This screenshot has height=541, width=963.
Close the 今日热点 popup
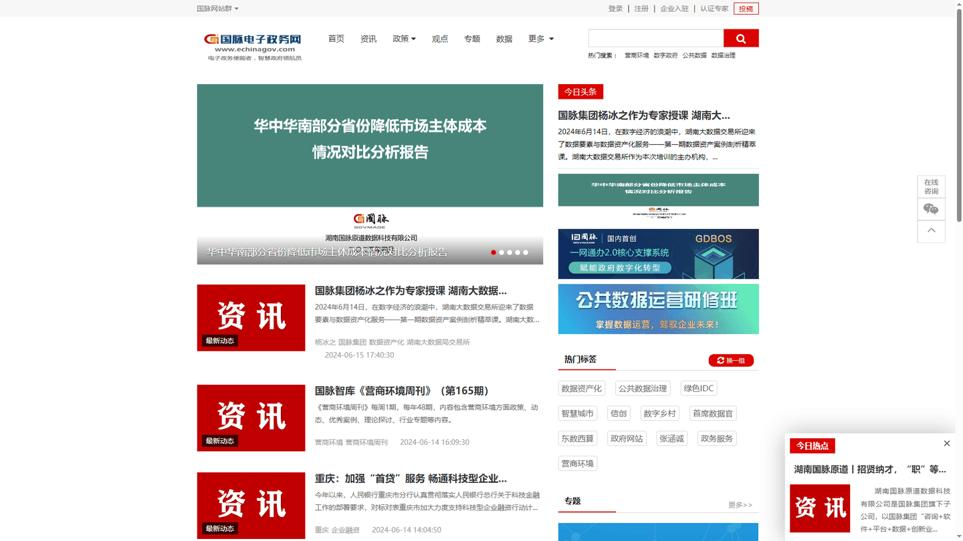[x=946, y=443]
